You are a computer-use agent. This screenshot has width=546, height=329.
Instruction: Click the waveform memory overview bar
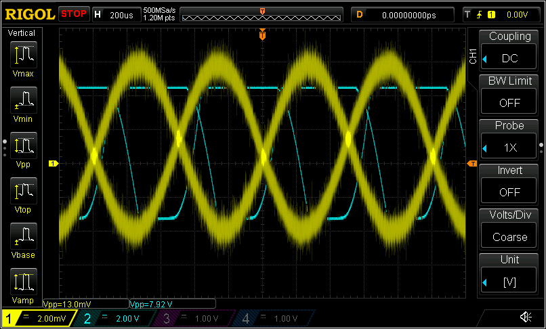261,15
